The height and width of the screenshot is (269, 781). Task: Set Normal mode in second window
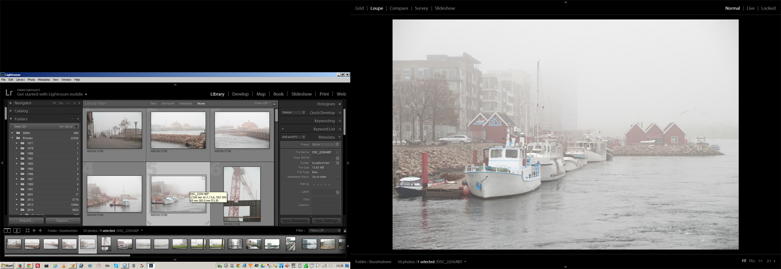[732, 8]
